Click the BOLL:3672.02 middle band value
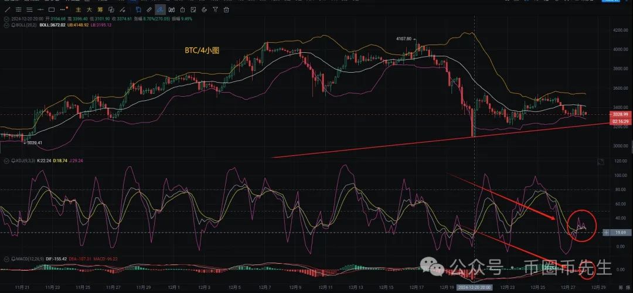 (x=53, y=25)
